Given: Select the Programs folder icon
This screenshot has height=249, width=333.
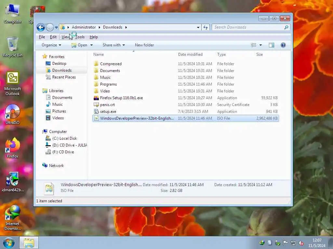Looking at the screenshot, I should point(96,84).
